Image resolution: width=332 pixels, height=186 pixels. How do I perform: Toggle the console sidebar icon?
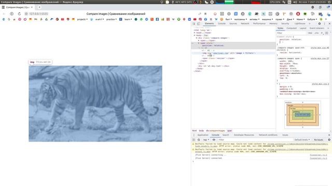193,140
